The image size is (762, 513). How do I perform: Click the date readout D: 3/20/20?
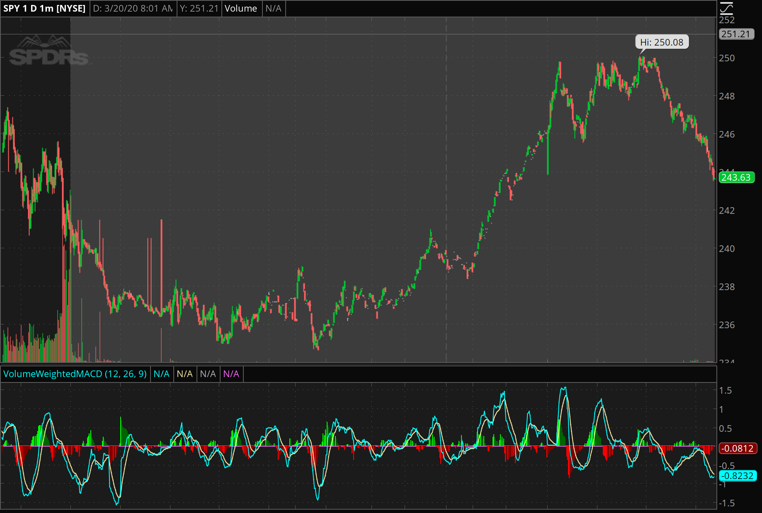(133, 8)
